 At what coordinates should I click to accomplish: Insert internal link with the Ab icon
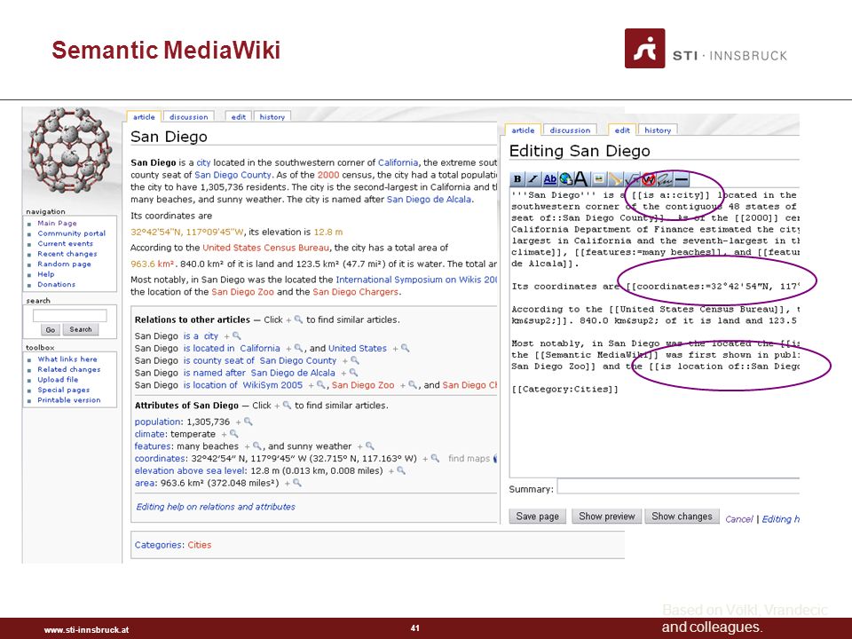(x=550, y=178)
